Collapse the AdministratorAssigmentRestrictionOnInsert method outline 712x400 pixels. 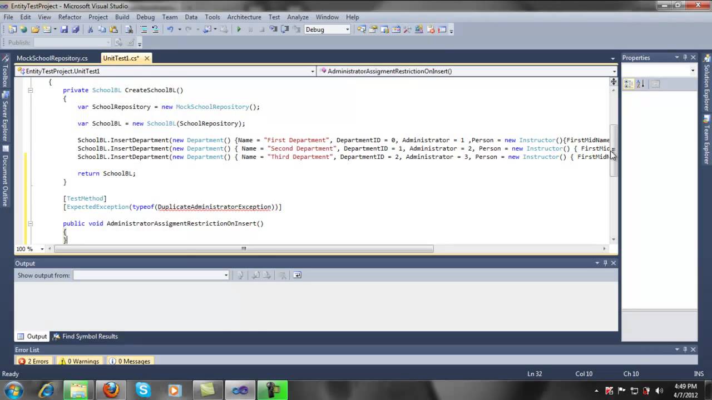tap(31, 223)
